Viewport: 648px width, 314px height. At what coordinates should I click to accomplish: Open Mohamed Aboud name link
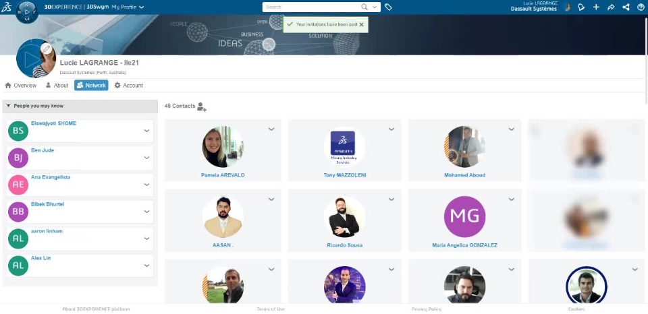pyautogui.click(x=464, y=175)
